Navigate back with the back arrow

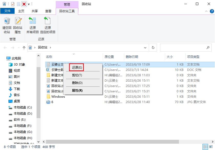(x=5, y=47)
